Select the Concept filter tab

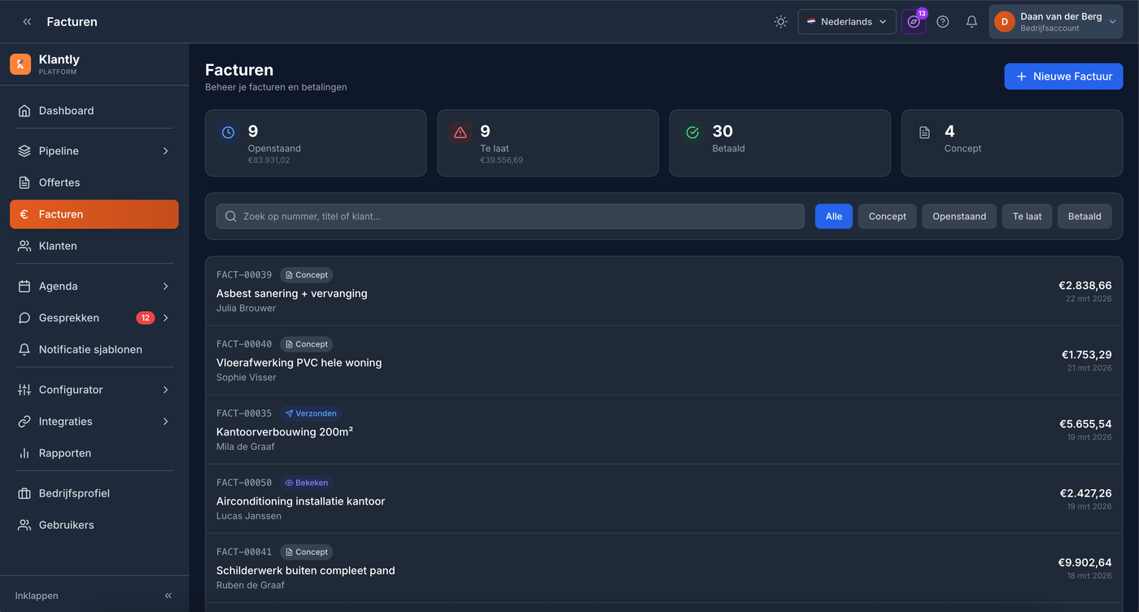tap(887, 216)
